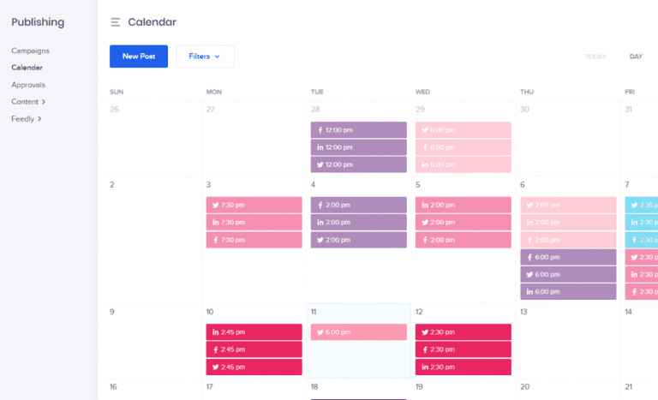Open Facebook post at 12:00 pm on Tuesday 28
Viewport: 658px width, 400px height.
(358, 130)
